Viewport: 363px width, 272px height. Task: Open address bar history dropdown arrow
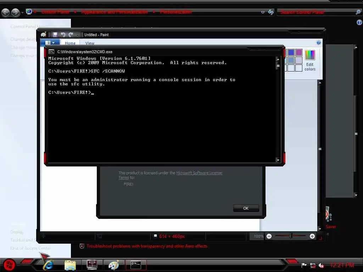263,12
